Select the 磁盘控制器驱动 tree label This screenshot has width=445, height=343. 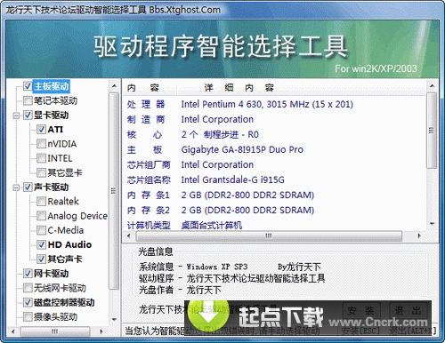pos(64,302)
